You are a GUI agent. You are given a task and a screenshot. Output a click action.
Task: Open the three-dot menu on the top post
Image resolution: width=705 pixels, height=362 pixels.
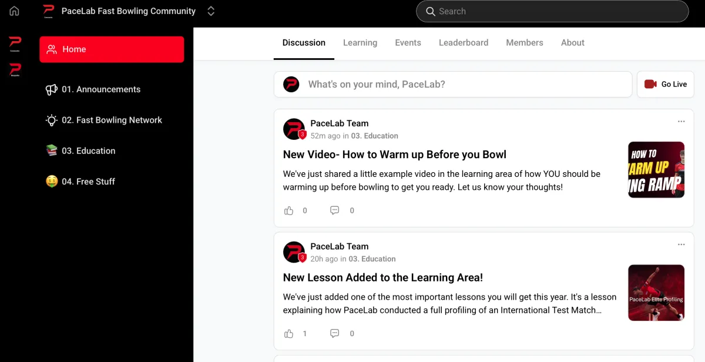681,122
